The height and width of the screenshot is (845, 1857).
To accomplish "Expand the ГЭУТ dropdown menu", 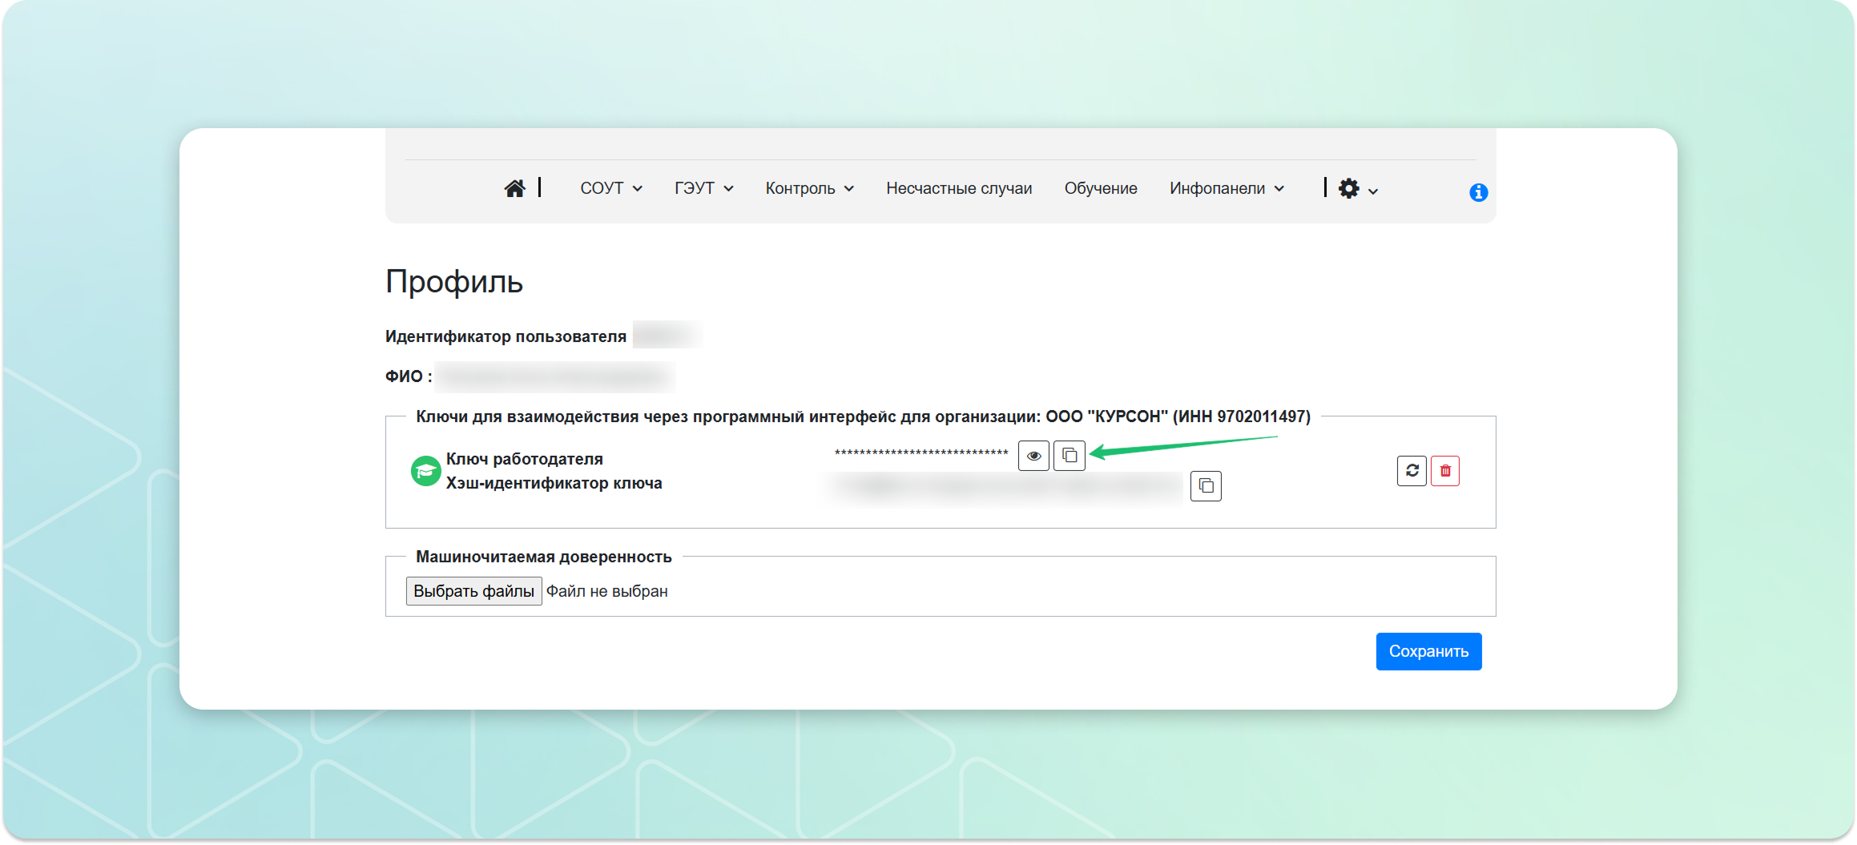I will coord(703,188).
